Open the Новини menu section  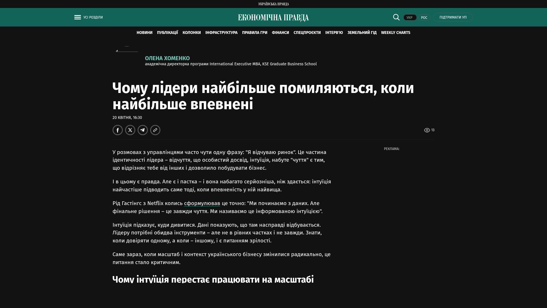pyautogui.click(x=144, y=33)
